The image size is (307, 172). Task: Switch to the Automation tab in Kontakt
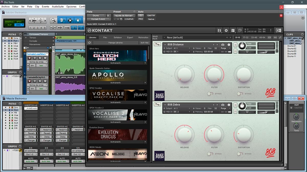(143, 37)
